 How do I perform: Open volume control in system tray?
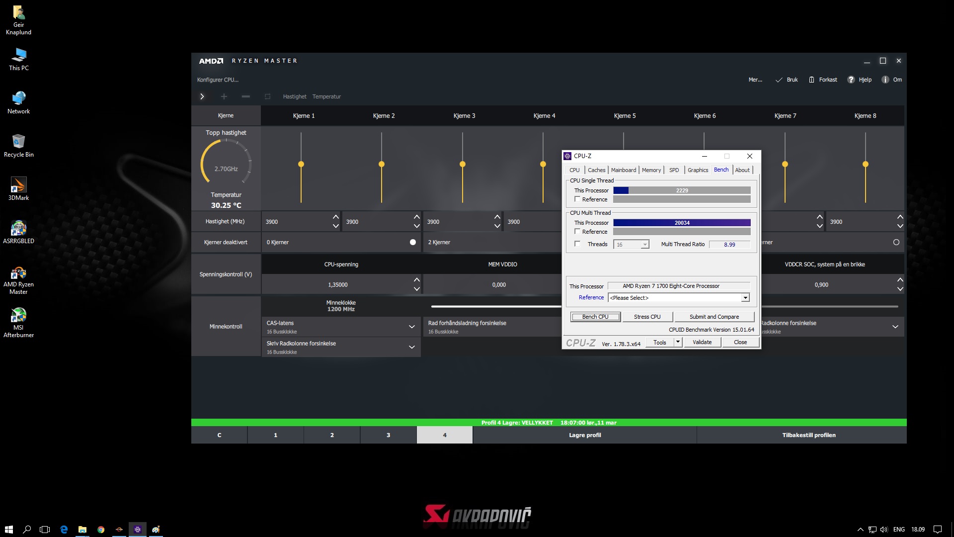[x=884, y=530]
